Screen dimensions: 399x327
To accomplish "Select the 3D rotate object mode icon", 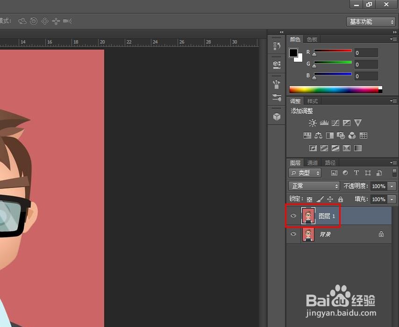I will 22,21.
